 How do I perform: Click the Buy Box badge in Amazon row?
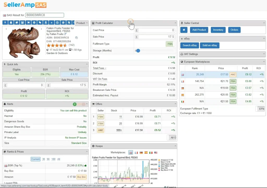coord(82,177)
